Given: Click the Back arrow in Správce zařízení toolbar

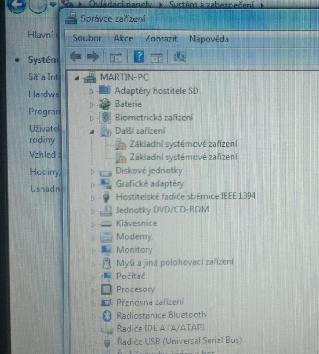Looking at the screenshot, I should coord(75,56).
